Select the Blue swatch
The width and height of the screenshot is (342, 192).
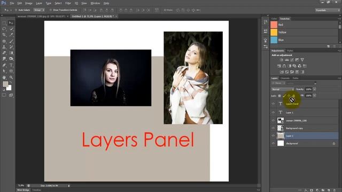274,40
